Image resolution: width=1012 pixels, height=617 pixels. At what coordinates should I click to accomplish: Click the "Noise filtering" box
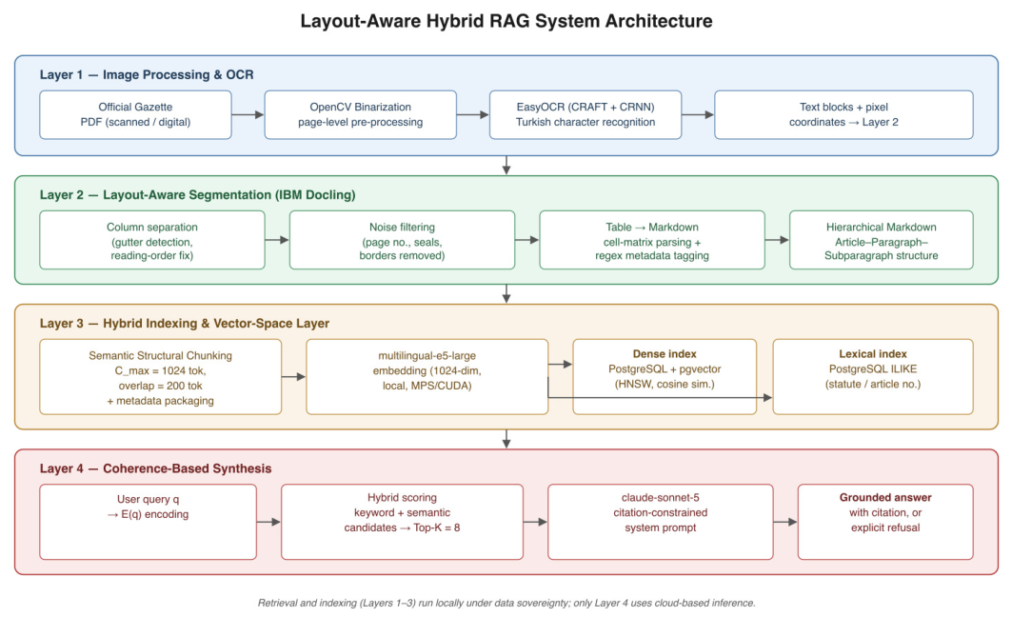402,240
